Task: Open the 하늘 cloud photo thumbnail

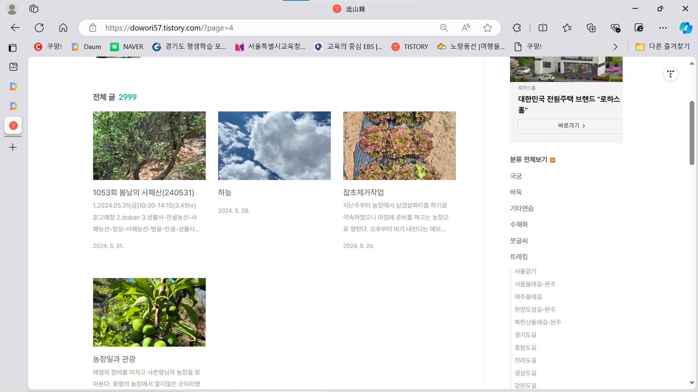Action: point(274,146)
